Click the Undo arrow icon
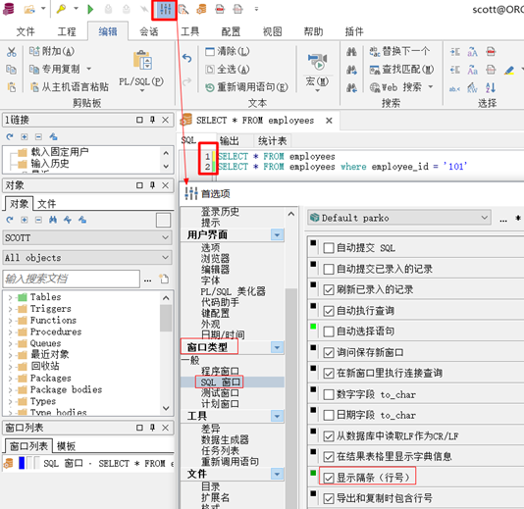 point(187,58)
